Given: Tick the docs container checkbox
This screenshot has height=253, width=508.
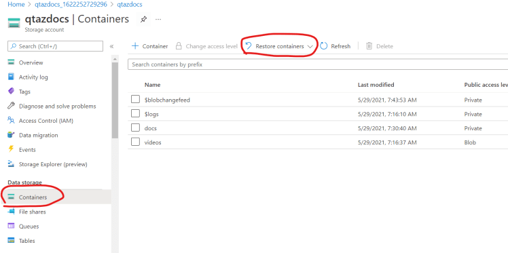Looking at the screenshot, I should point(135,128).
